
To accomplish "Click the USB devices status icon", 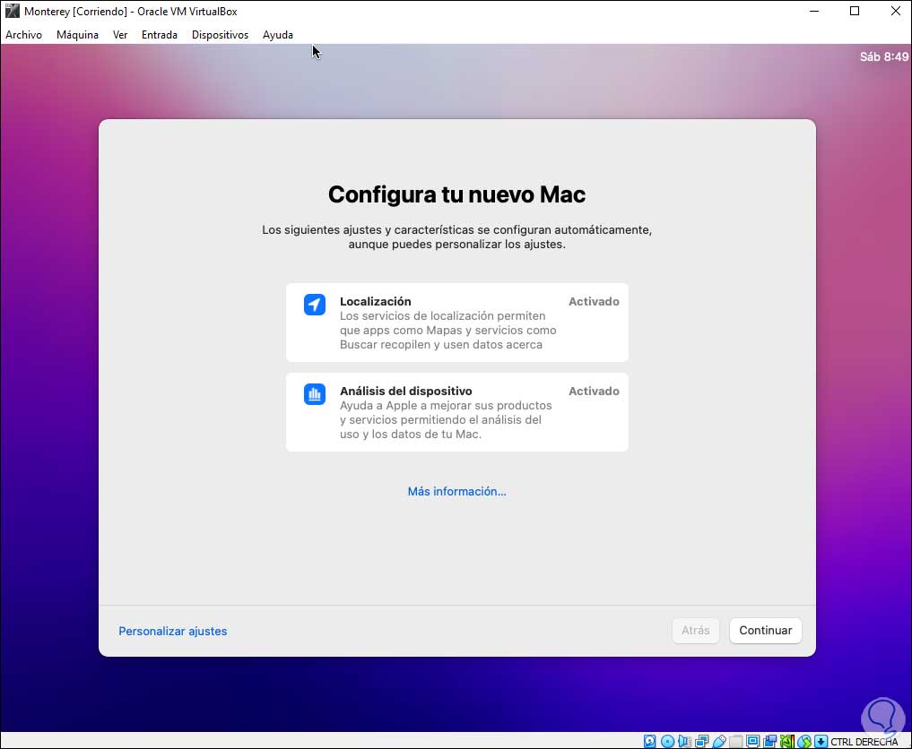I will (x=719, y=742).
